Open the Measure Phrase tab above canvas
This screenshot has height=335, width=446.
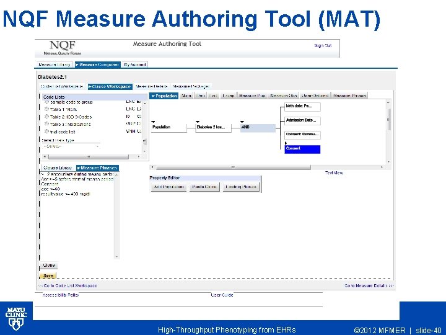click(x=349, y=96)
